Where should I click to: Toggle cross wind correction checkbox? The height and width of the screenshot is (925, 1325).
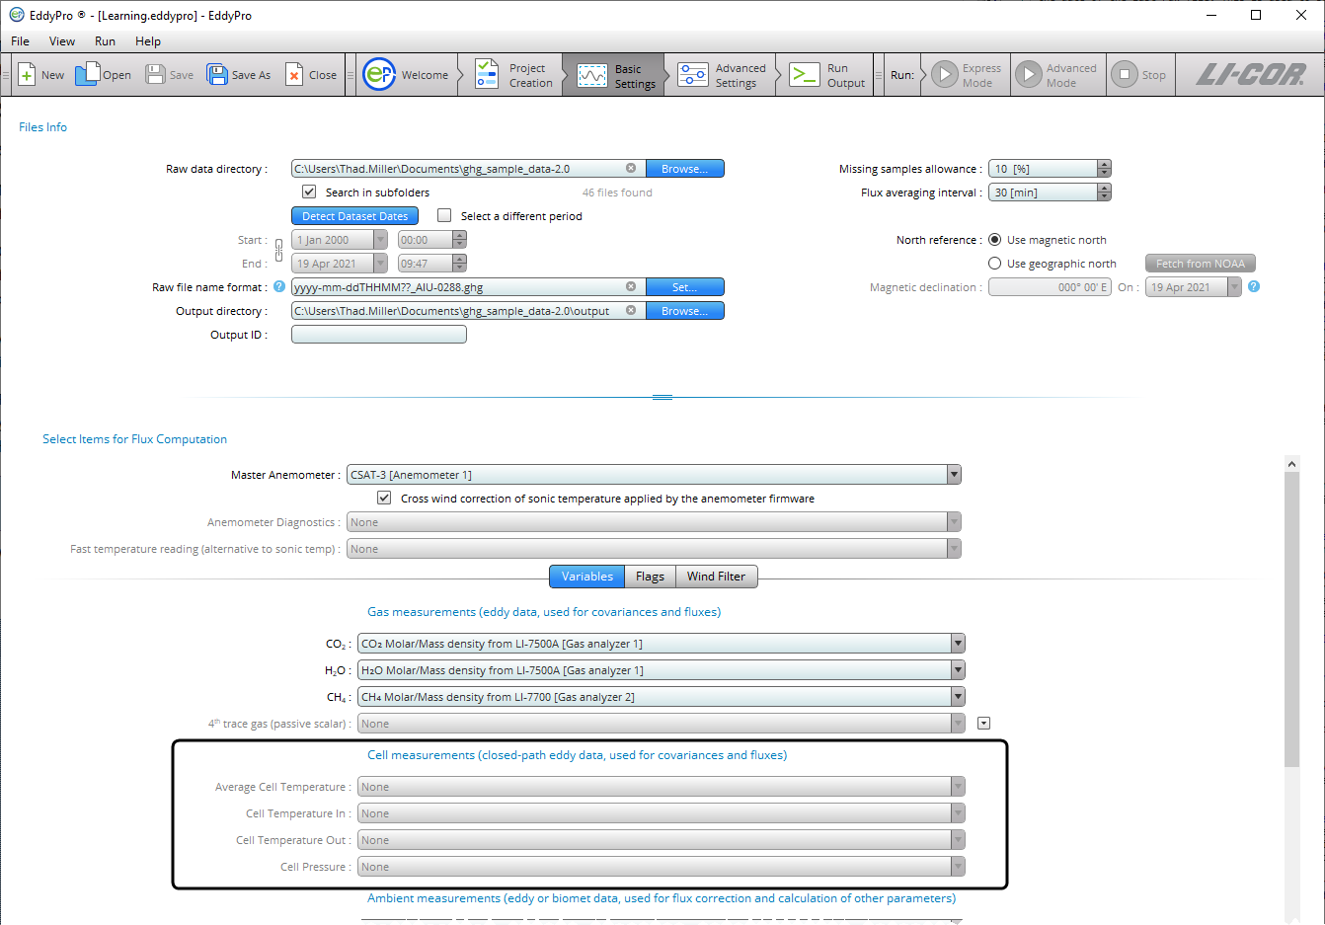click(384, 499)
